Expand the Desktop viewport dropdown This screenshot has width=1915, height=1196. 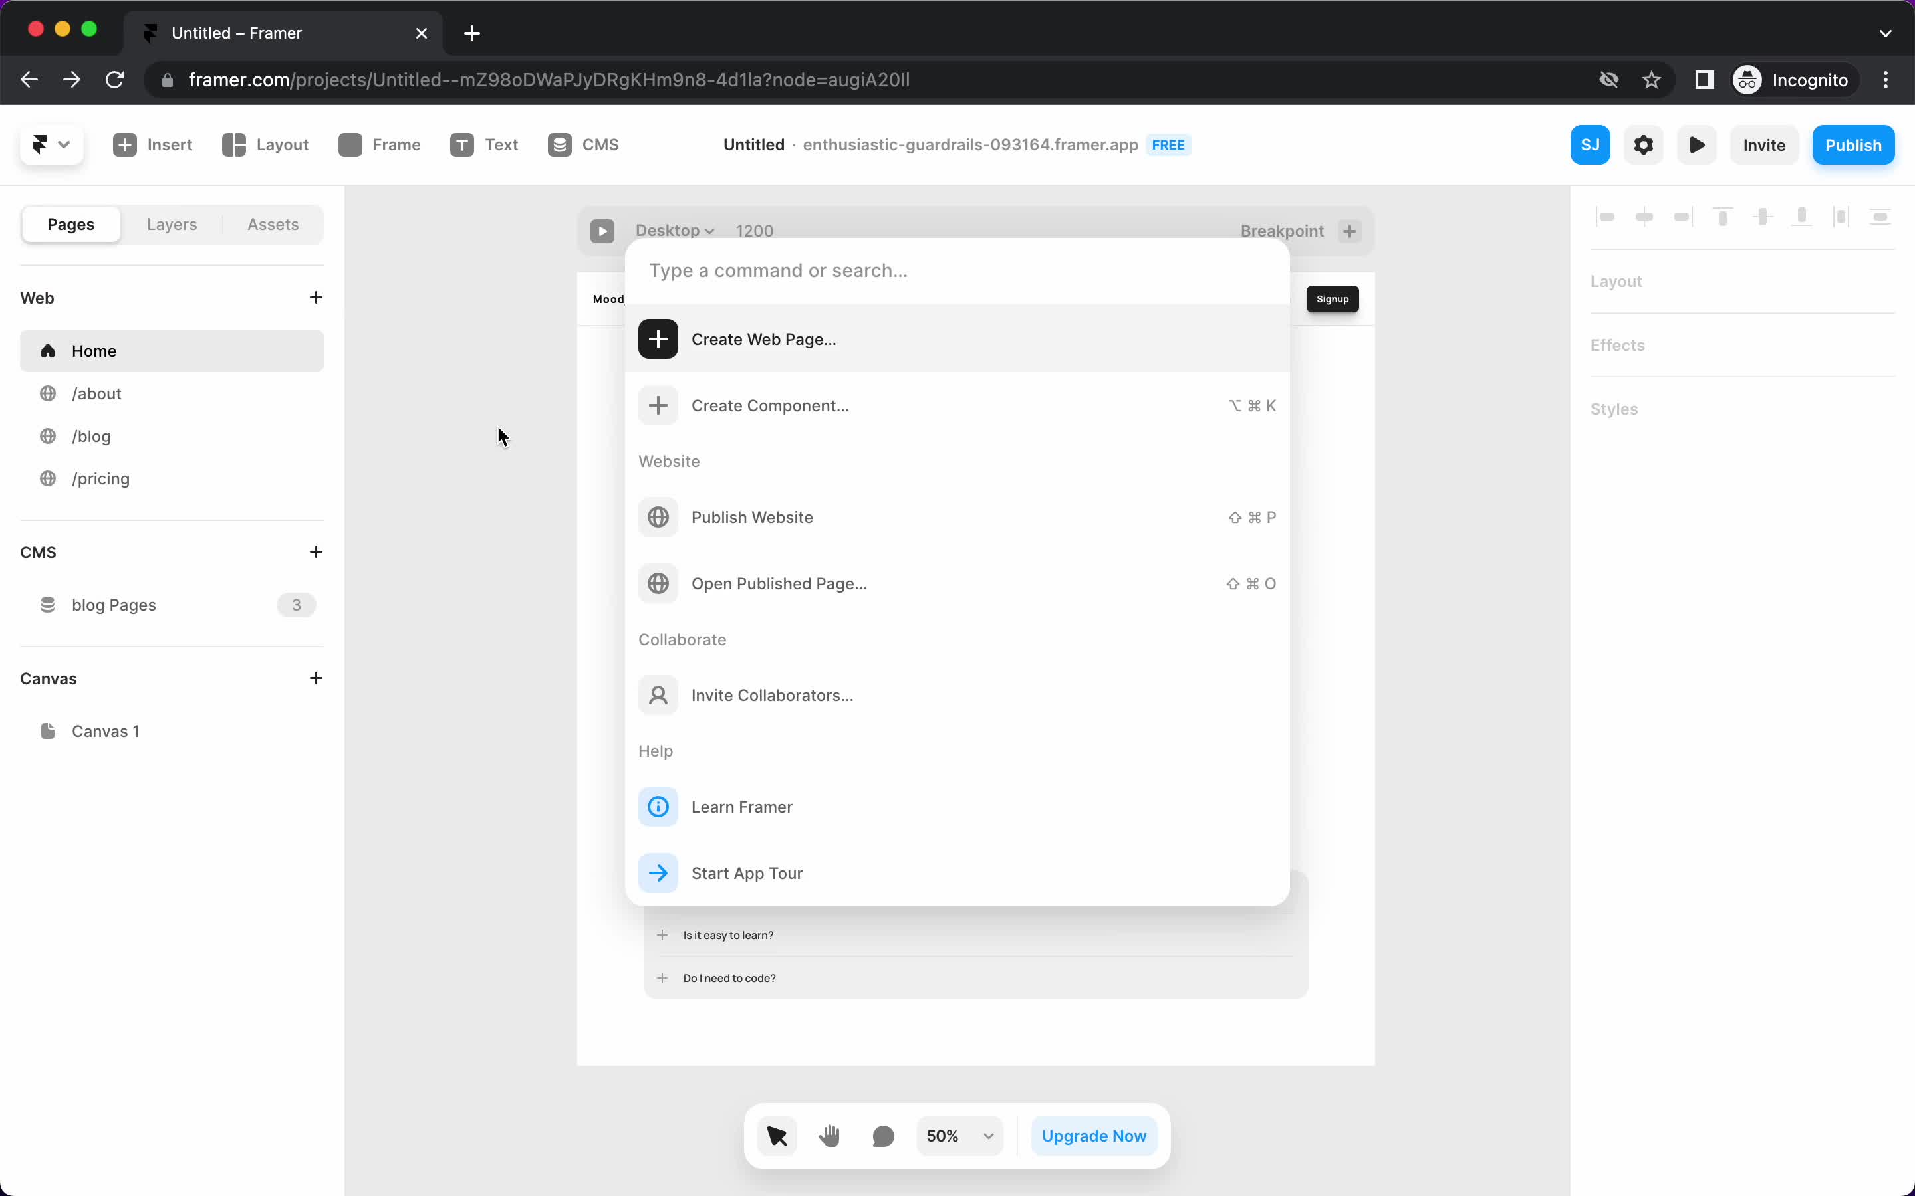tap(674, 230)
